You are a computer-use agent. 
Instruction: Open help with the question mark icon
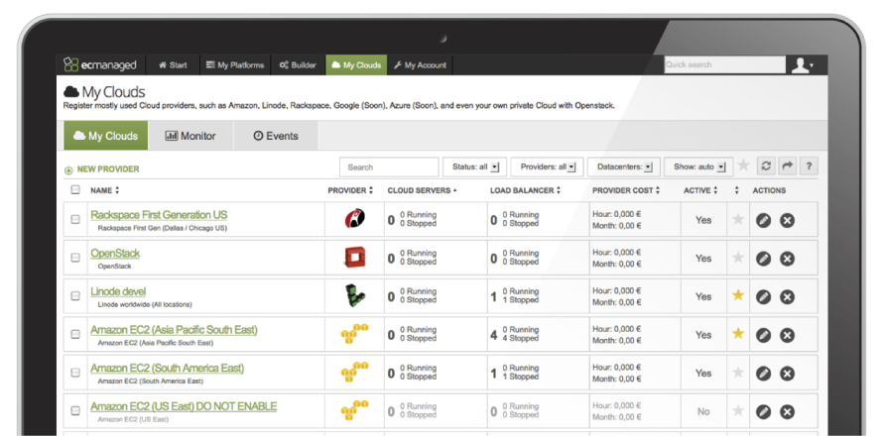click(x=809, y=166)
